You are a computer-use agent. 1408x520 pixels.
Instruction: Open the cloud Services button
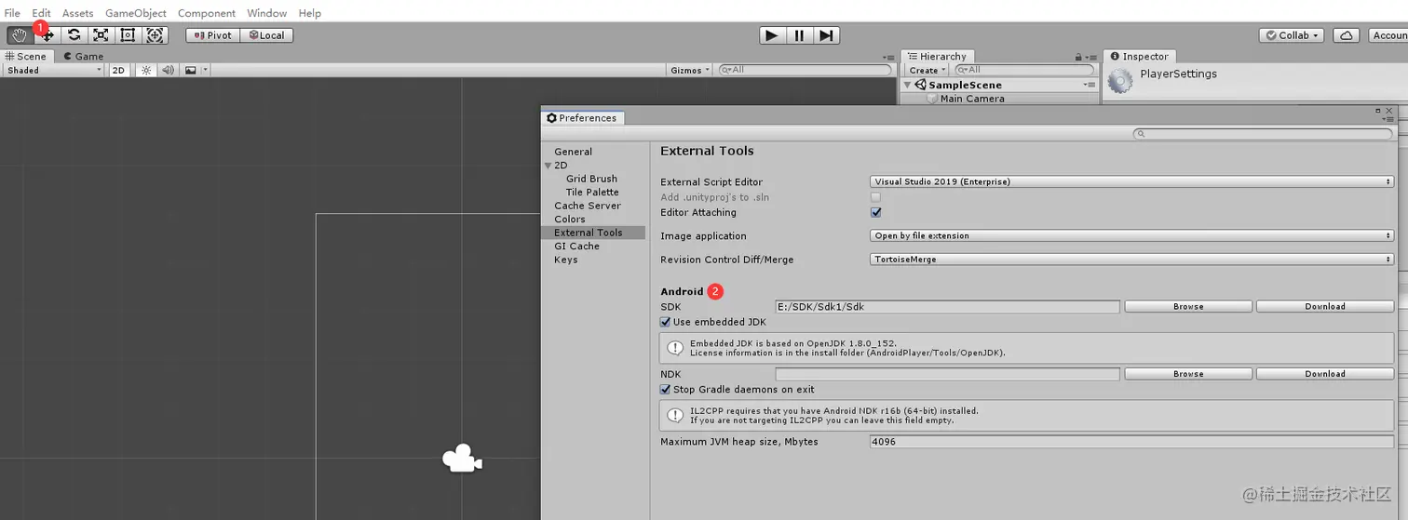(1346, 35)
